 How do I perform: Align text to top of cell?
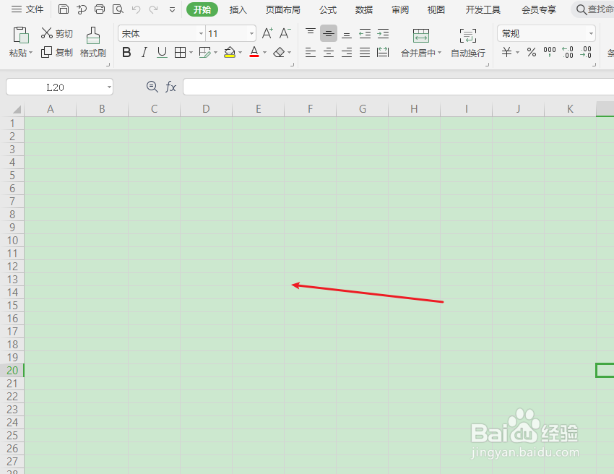point(311,33)
